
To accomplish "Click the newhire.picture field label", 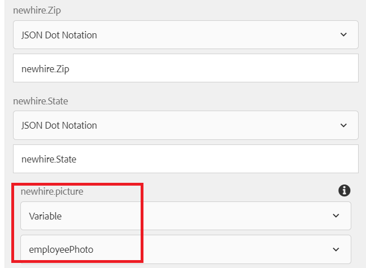I will 52,191.
